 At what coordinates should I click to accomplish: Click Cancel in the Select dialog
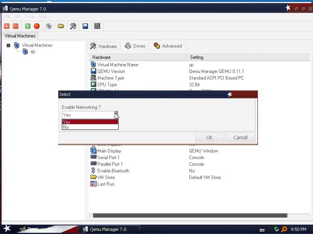[241, 138]
